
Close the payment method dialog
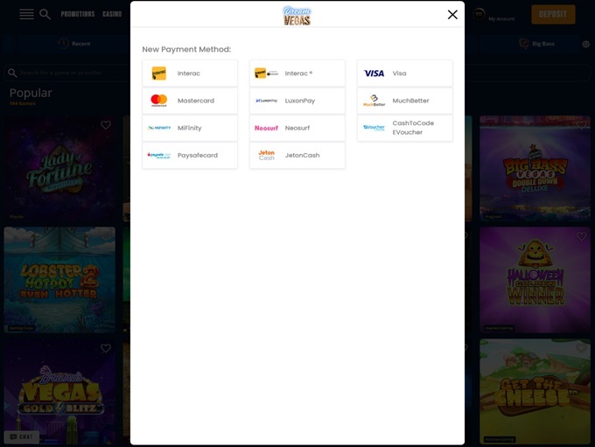pos(452,14)
